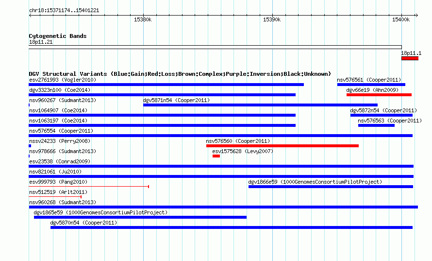The height and width of the screenshot is (261, 432).
Task: Select the nsv960268 (Sudmant2013) label
Action: 63,202
